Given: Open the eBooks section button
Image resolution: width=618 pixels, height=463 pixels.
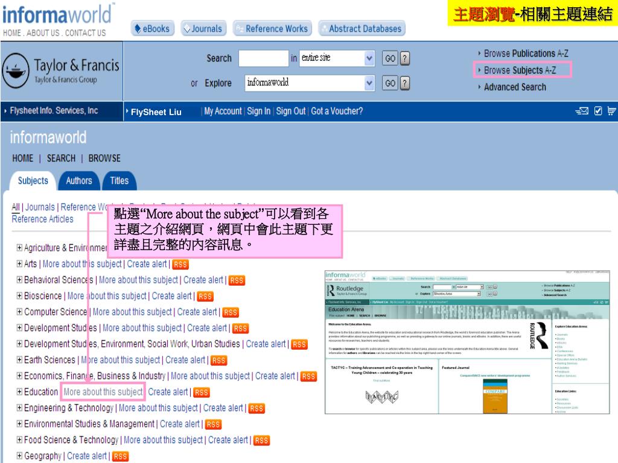Looking at the screenshot, I should 153,29.
